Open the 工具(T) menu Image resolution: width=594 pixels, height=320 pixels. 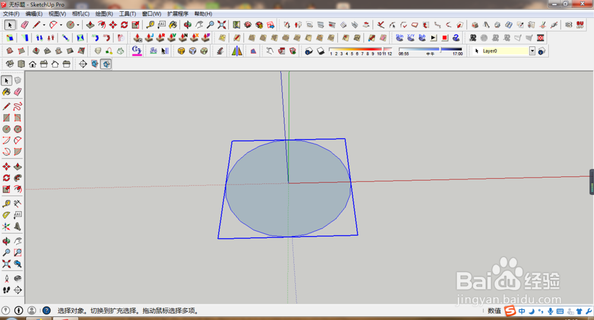point(127,14)
